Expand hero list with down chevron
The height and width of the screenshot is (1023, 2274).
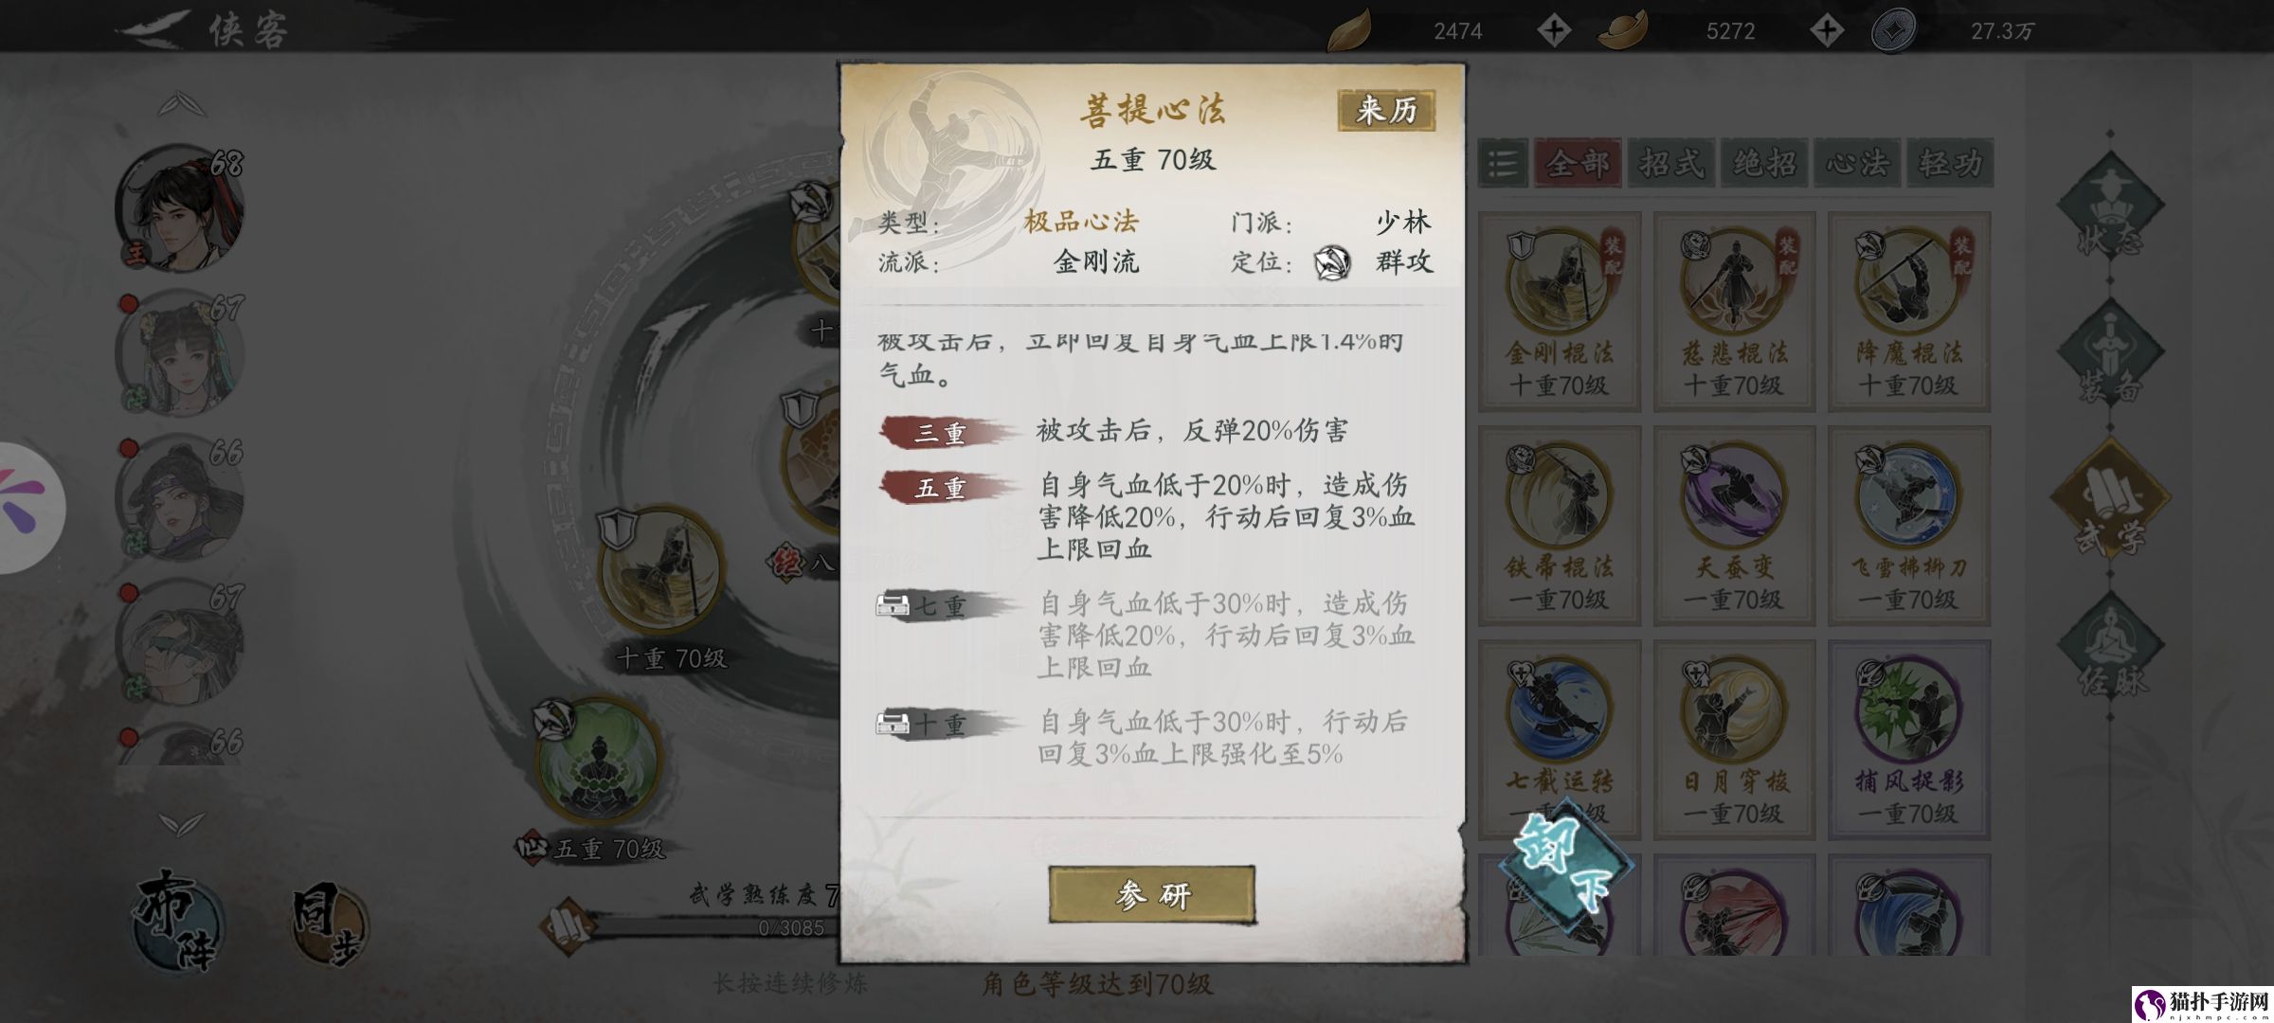tap(182, 822)
